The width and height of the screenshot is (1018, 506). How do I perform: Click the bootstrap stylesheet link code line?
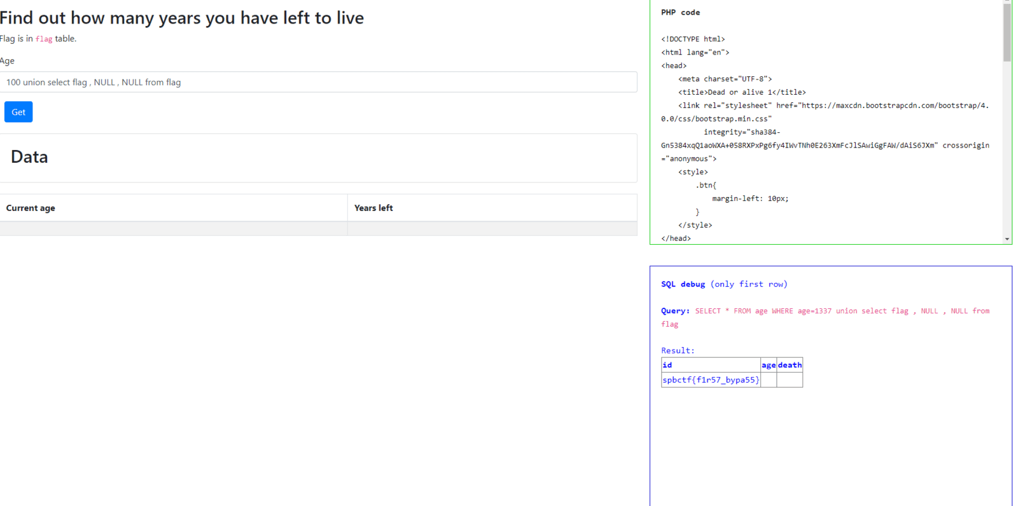[825, 112]
